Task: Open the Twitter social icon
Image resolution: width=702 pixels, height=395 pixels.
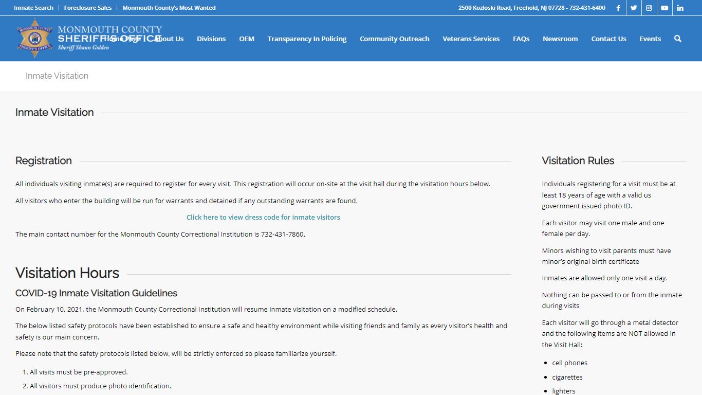Action: point(634,8)
